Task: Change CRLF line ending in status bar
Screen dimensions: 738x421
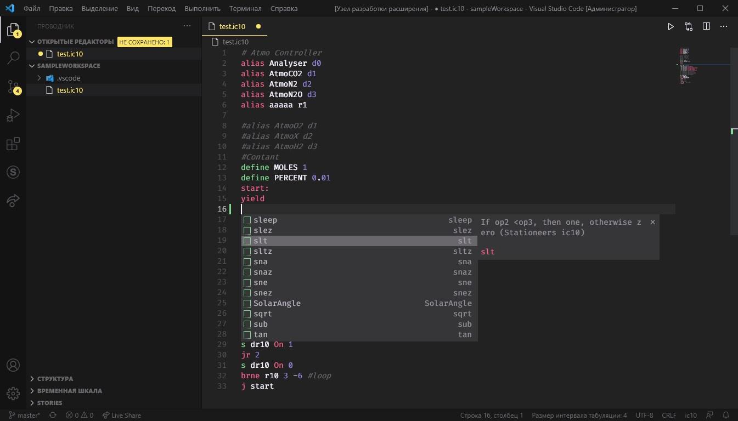Action: (x=669, y=416)
